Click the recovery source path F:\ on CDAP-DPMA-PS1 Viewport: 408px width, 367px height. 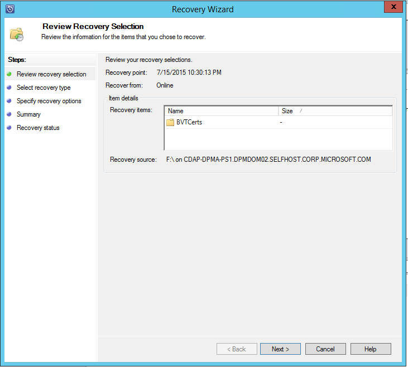click(268, 160)
